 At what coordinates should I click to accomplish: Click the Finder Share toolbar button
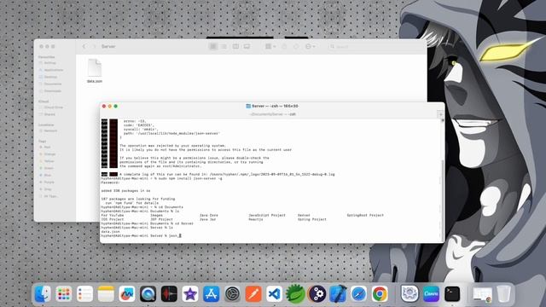click(284, 46)
